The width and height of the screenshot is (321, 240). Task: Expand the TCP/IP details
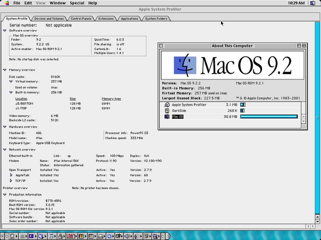[x=11, y=181]
